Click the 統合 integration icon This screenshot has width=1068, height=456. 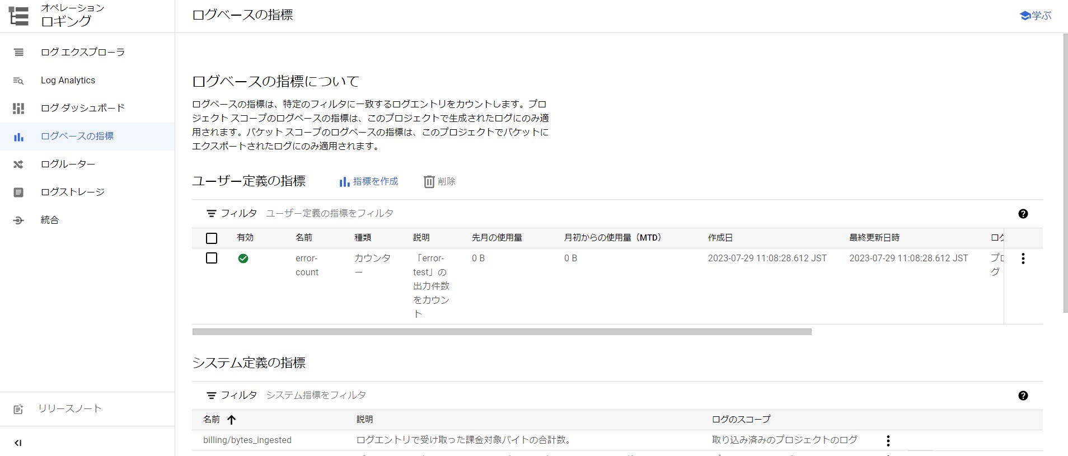pos(18,220)
